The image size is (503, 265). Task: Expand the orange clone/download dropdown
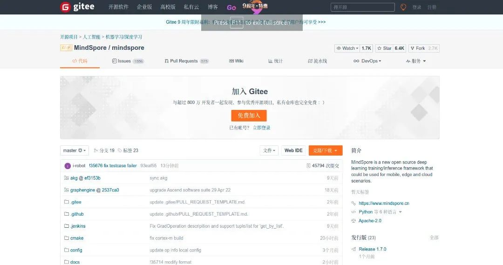[325, 150]
